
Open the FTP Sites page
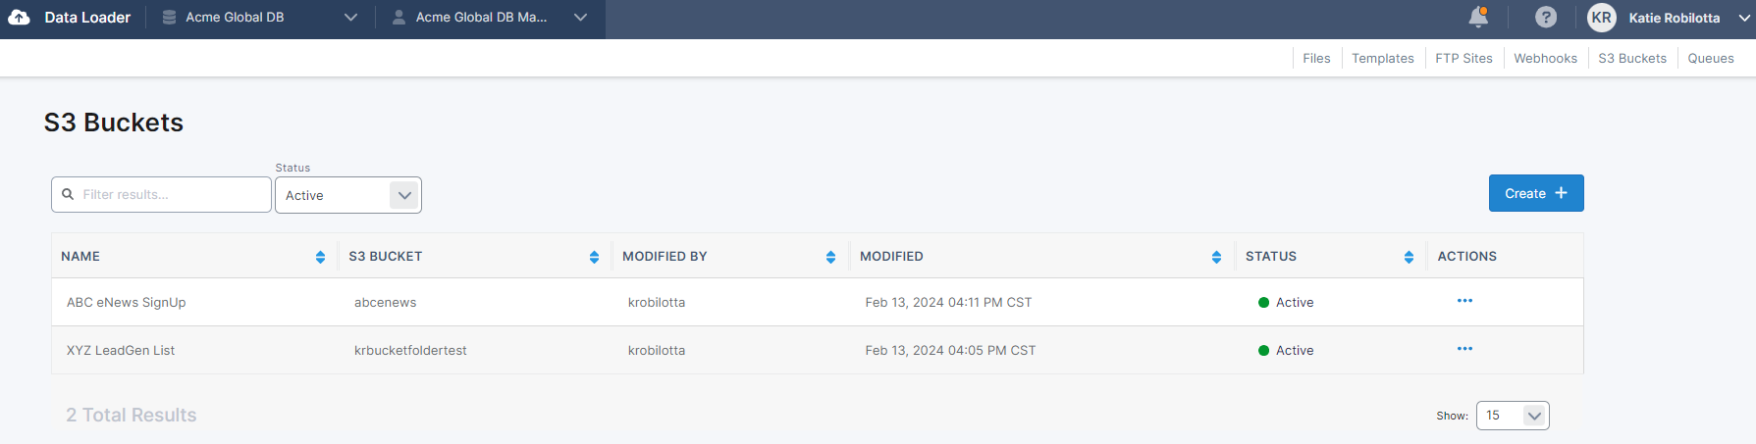click(1463, 59)
